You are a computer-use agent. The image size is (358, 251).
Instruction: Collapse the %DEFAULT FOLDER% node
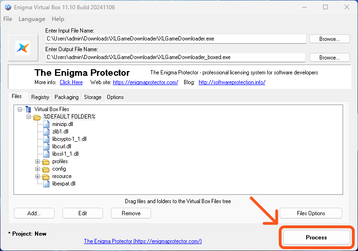click(28, 117)
